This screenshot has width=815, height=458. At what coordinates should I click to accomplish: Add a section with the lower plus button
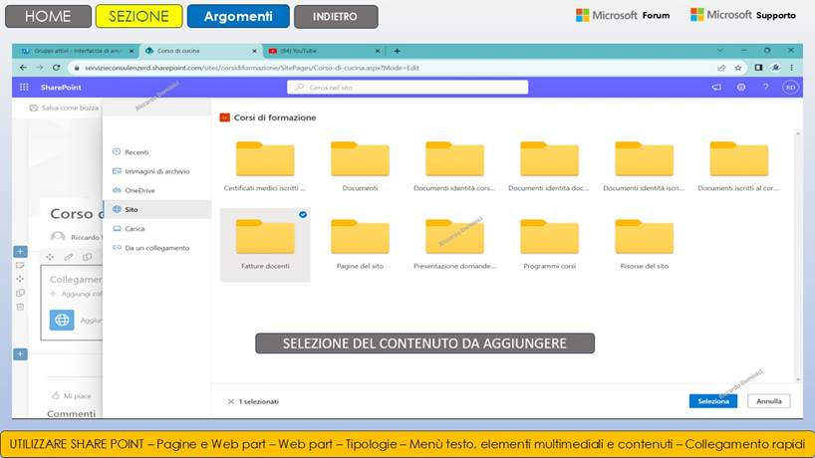(20, 354)
